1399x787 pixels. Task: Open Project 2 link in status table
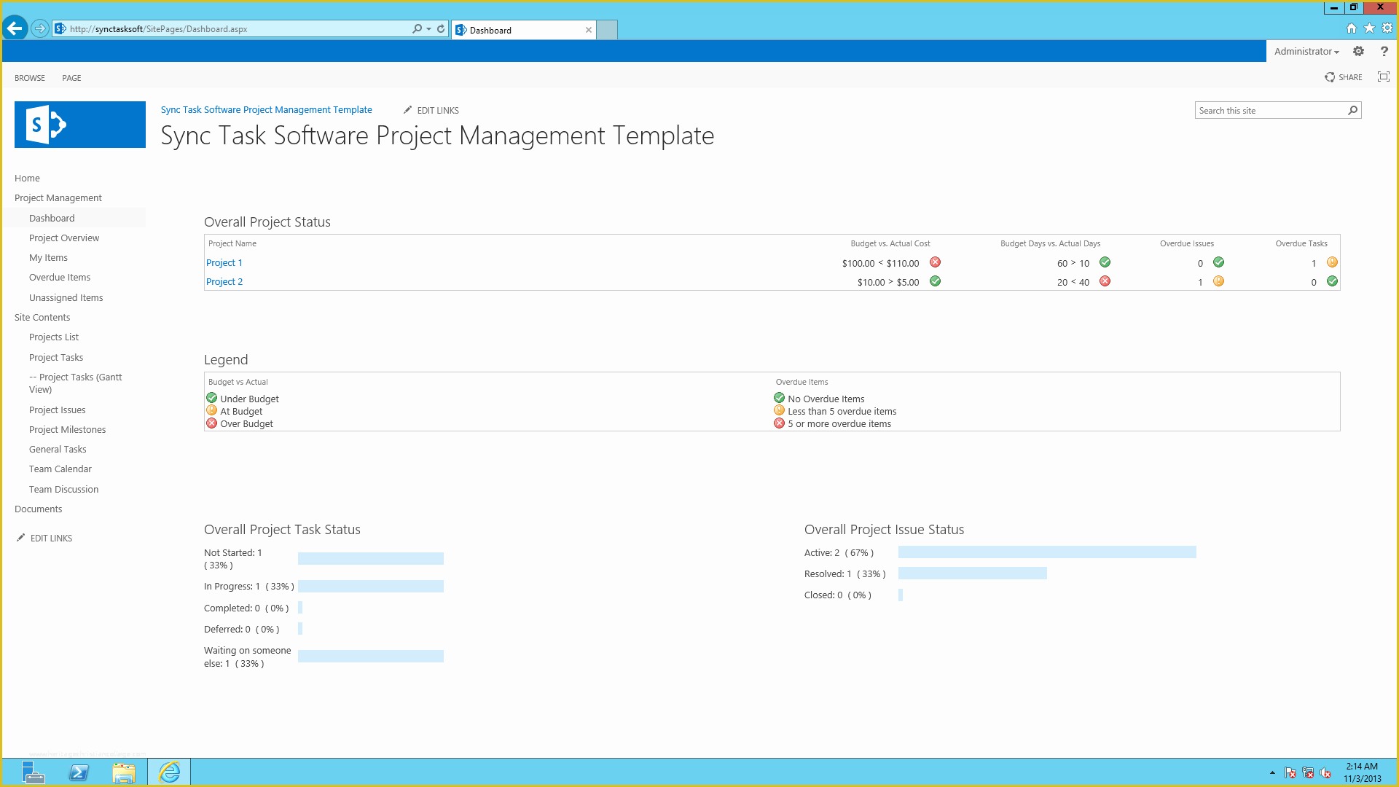point(224,282)
